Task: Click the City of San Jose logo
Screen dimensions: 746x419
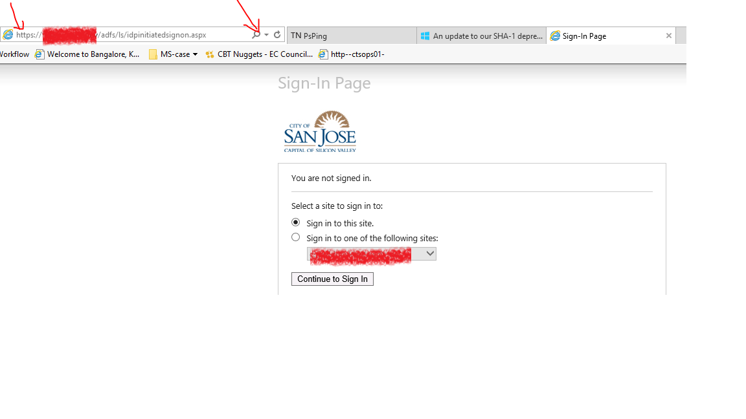Action: [x=320, y=132]
